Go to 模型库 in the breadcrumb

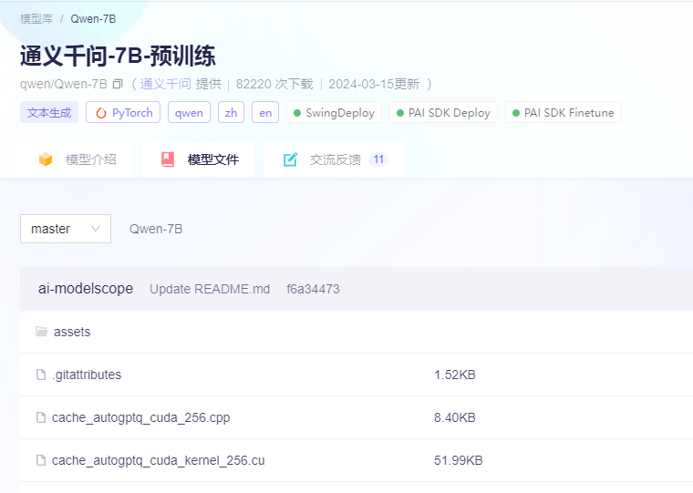[36, 19]
